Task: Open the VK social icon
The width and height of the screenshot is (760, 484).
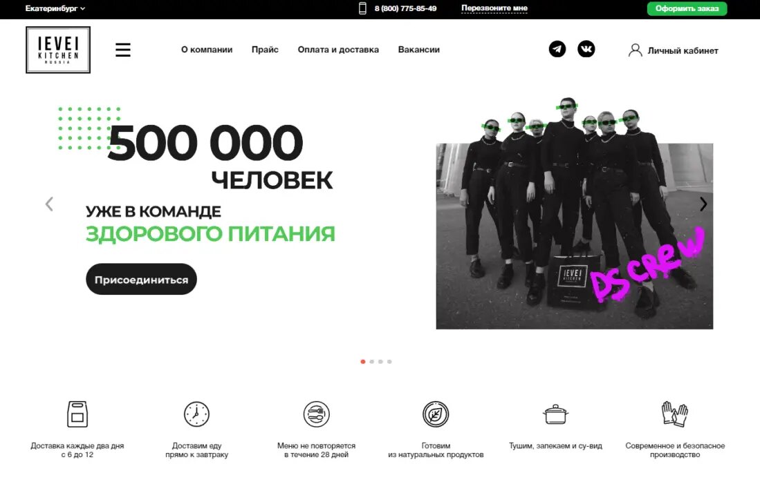Action: [586, 50]
